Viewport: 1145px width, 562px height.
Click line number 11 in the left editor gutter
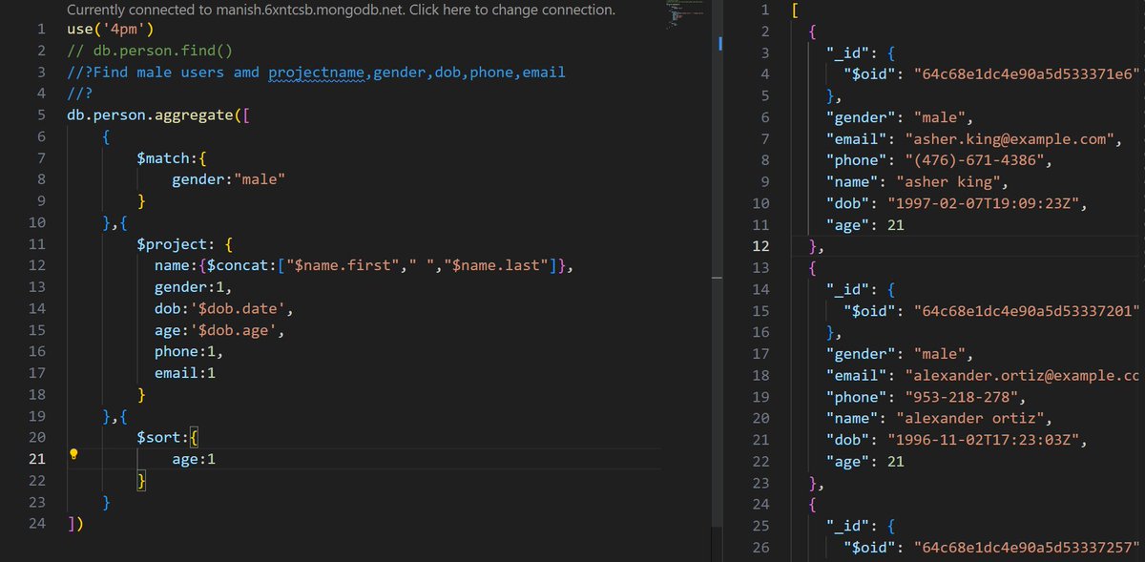coord(37,244)
